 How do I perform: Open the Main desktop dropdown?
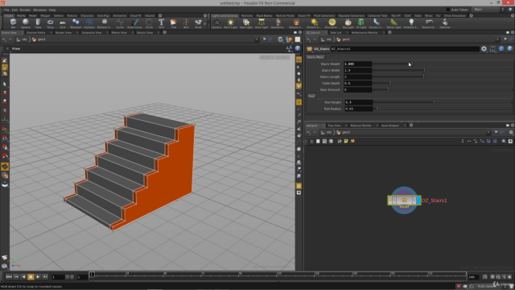click(488, 10)
